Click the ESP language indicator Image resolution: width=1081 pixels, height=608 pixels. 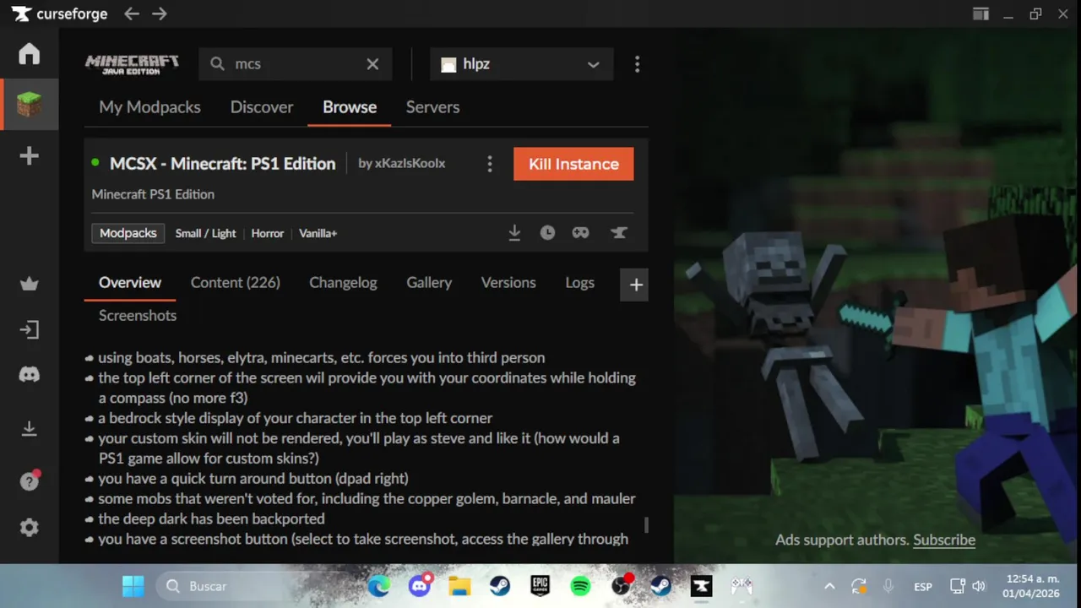(x=923, y=586)
